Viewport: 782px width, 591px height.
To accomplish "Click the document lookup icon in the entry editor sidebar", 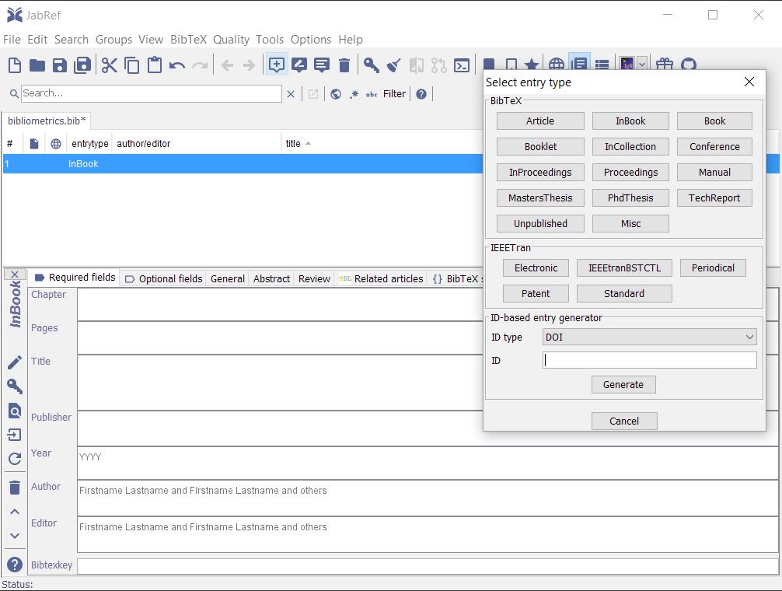I will coord(15,411).
